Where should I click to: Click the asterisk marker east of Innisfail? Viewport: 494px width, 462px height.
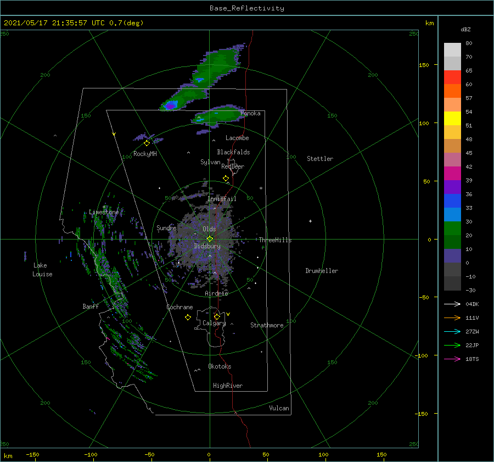pyautogui.click(x=261, y=188)
